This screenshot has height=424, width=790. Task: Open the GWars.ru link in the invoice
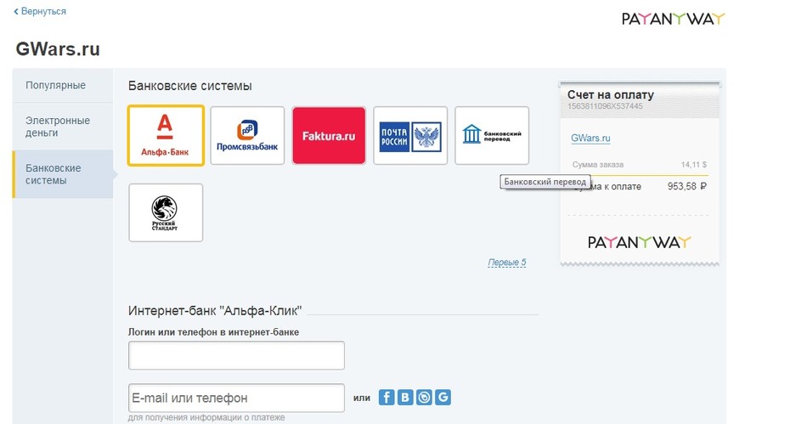click(590, 138)
